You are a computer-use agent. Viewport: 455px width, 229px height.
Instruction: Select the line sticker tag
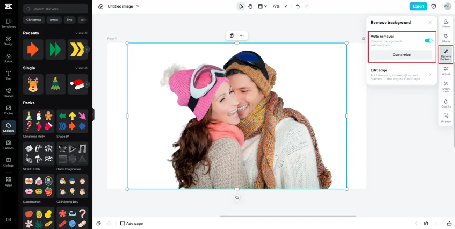click(x=70, y=20)
